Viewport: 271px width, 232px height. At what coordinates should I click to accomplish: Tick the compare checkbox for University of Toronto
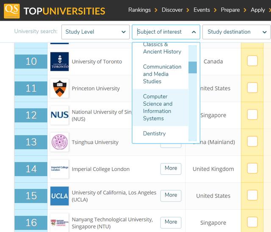[252, 61]
